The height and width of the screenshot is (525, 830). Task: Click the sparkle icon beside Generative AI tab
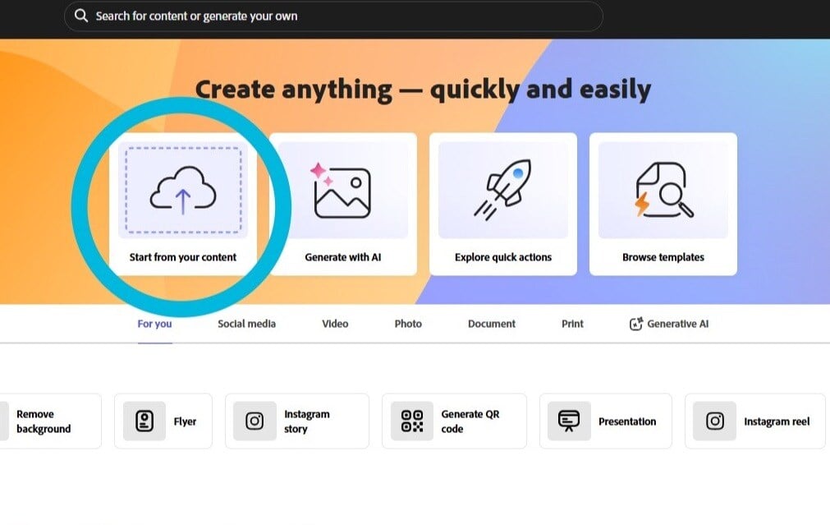[635, 324]
